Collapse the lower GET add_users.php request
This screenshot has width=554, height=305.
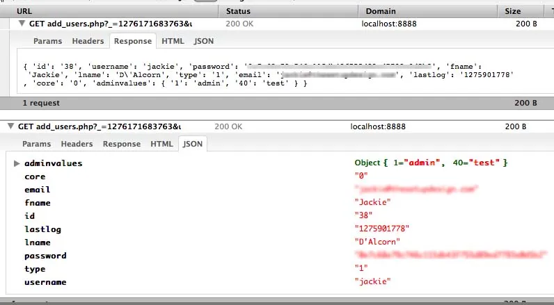click(x=11, y=126)
